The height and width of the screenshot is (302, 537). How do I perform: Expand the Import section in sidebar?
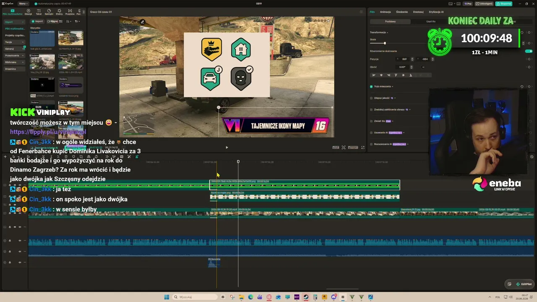14,22
